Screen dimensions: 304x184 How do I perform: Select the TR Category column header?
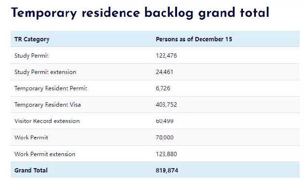(32, 39)
